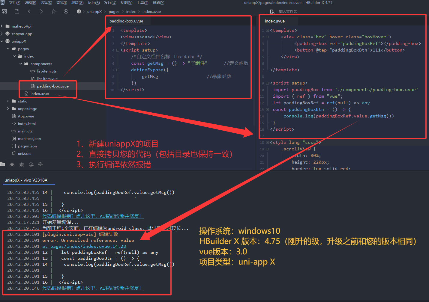Click the sync arrows icon in bottom bar
This screenshot has width=429, height=302.
tap(31, 164)
